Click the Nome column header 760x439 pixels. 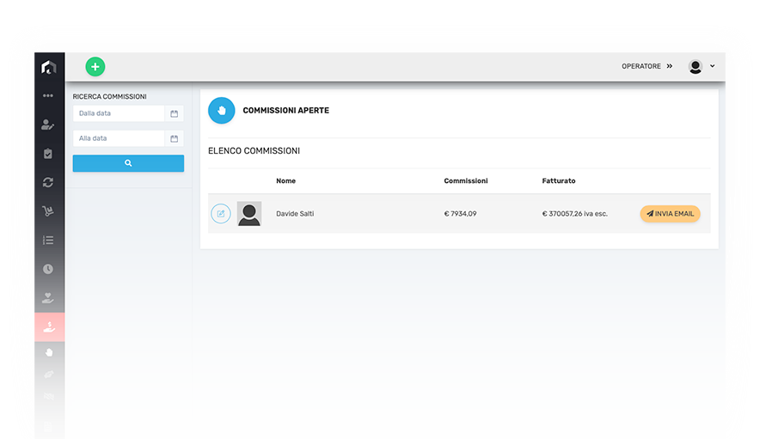coord(286,180)
